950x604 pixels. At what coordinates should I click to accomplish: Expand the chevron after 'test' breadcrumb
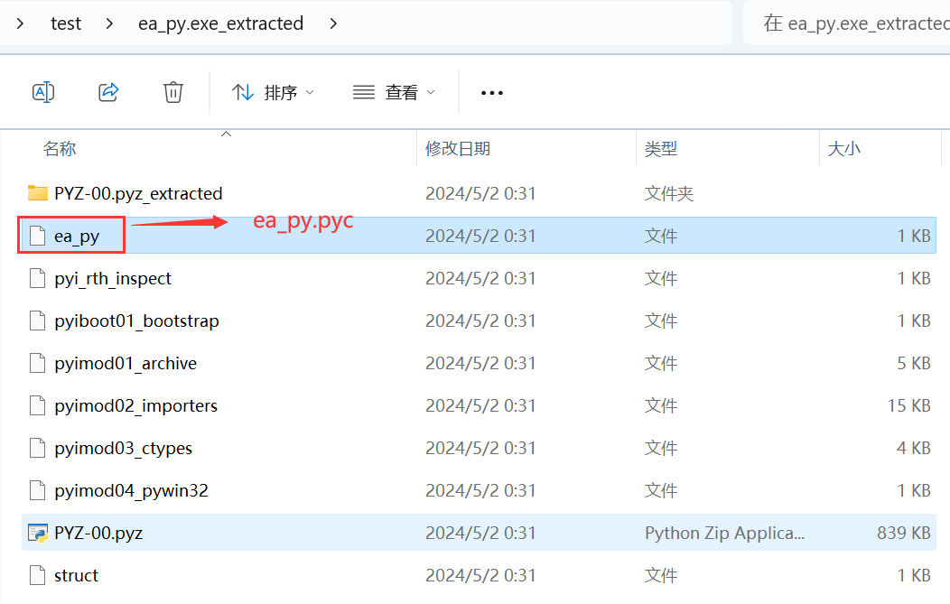coord(109,23)
